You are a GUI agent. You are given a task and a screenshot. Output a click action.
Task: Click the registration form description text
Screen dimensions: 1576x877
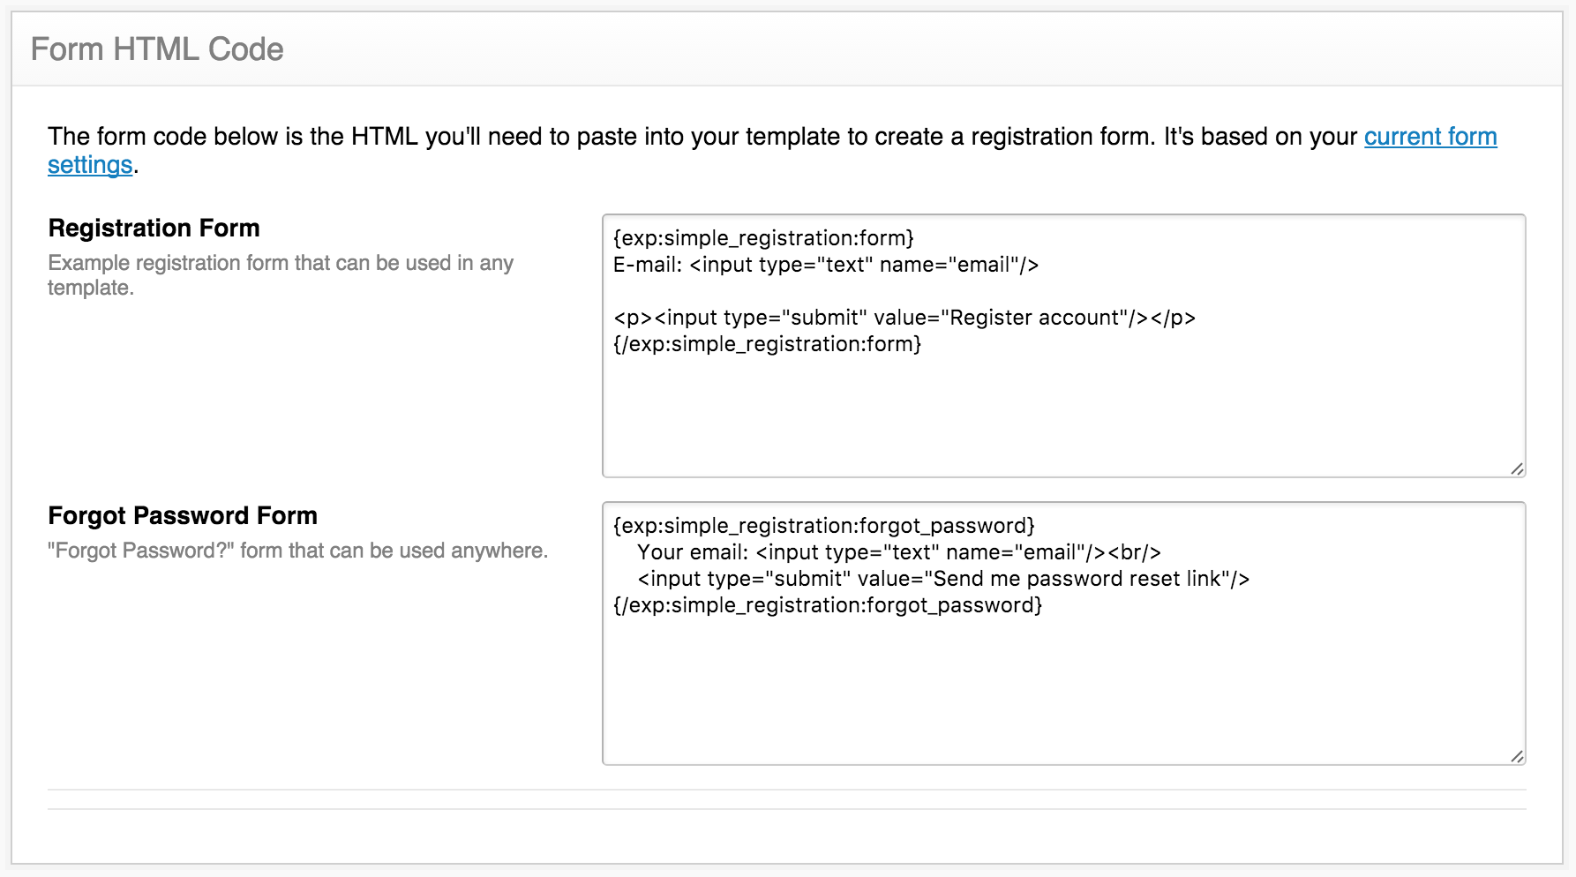pyautogui.click(x=281, y=275)
